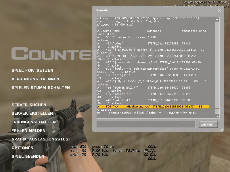
Task: Choose Verbindung trennen
Action: click(x=35, y=79)
